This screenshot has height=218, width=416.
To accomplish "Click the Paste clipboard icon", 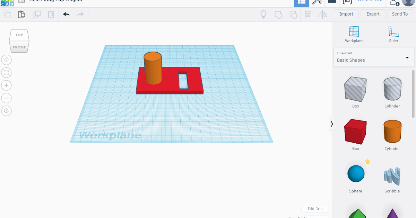I will pos(21,14).
